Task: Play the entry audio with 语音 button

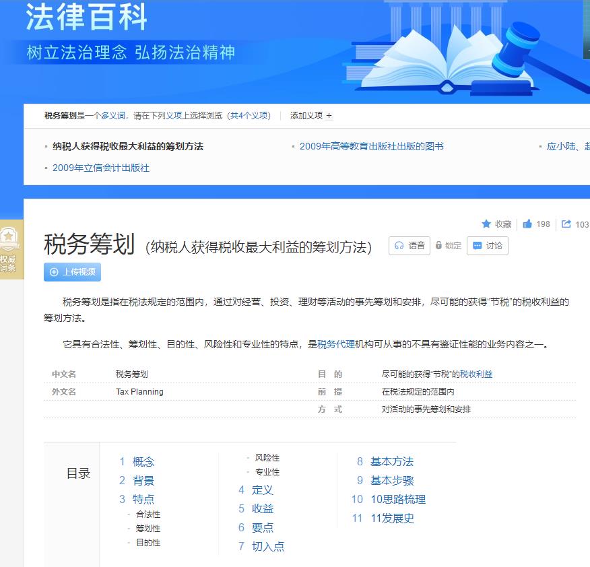Action: point(409,246)
